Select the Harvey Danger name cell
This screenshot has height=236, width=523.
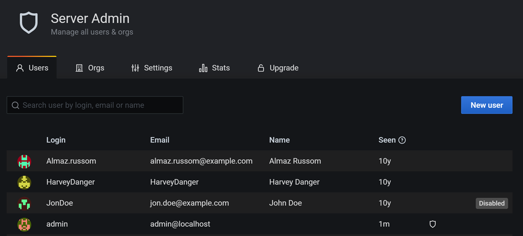pos(294,182)
